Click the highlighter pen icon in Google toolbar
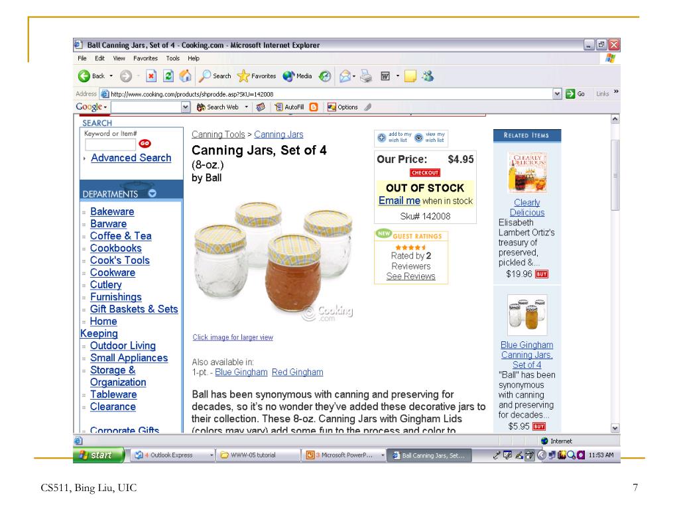The height and width of the screenshot is (509, 679). pos(368,107)
